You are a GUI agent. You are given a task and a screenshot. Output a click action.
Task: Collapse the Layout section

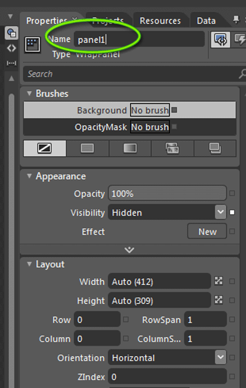click(x=30, y=264)
